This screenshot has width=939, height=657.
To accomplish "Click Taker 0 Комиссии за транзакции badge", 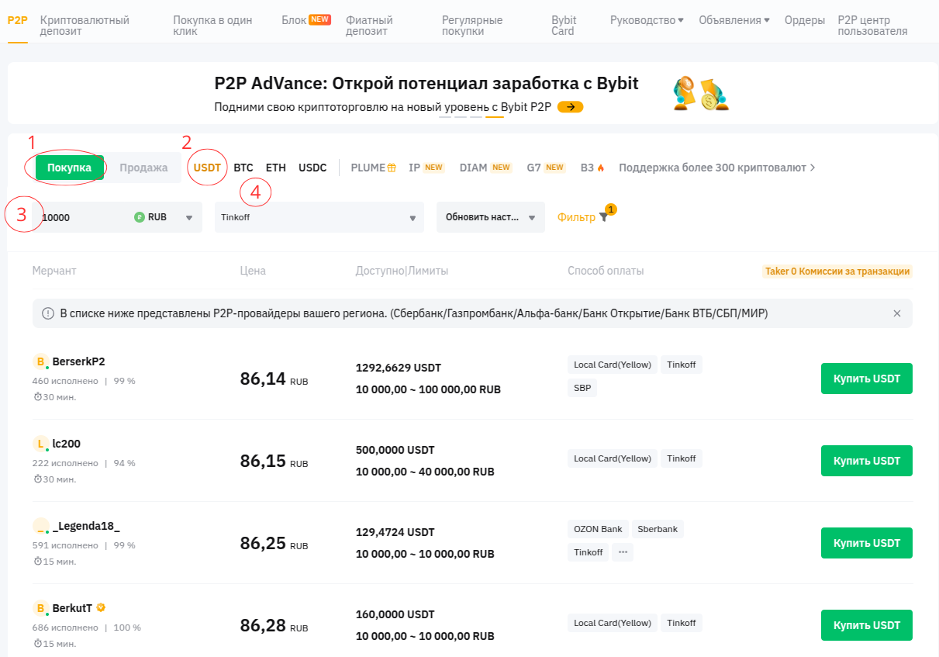I will tap(837, 271).
